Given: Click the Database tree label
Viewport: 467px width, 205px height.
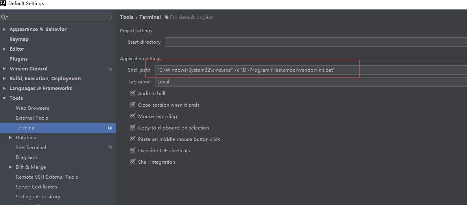Looking at the screenshot, I should [26, 137].
